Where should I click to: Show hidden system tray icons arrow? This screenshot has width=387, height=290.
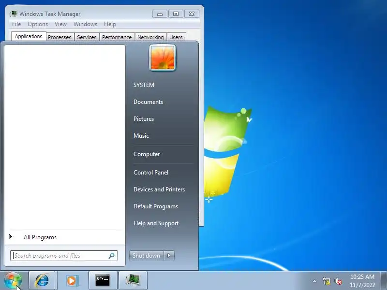314,281
